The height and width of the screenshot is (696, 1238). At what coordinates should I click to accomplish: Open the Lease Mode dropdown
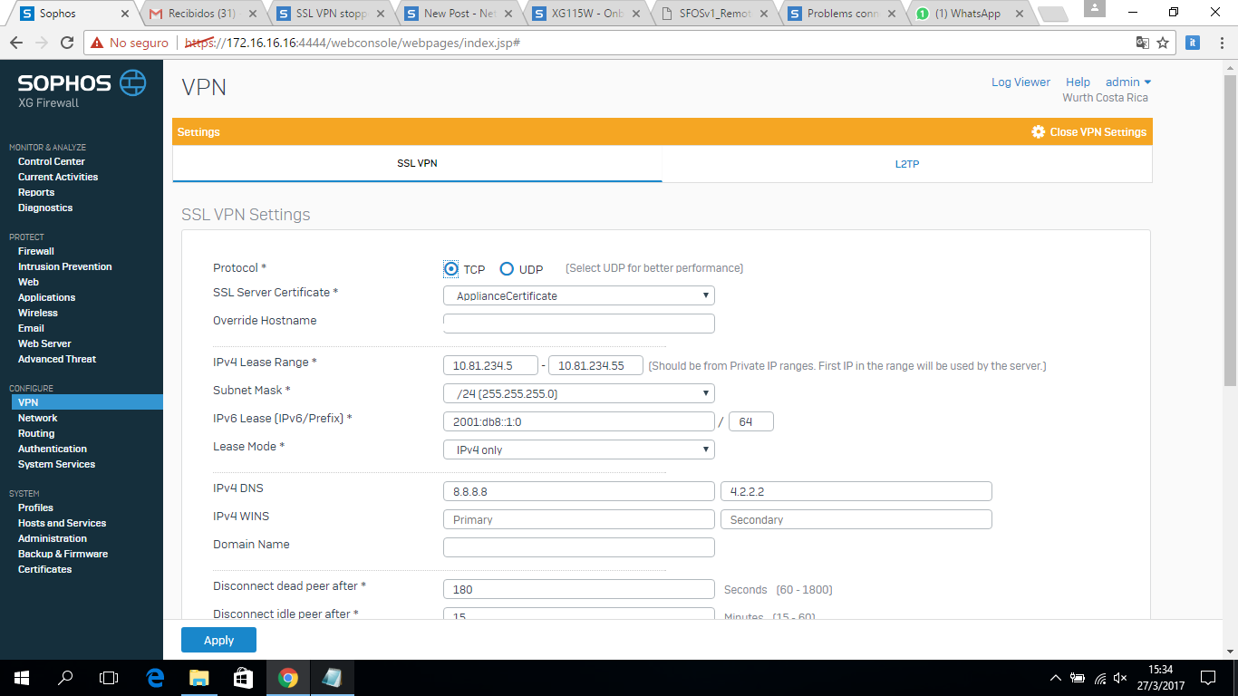coord(579,449)
